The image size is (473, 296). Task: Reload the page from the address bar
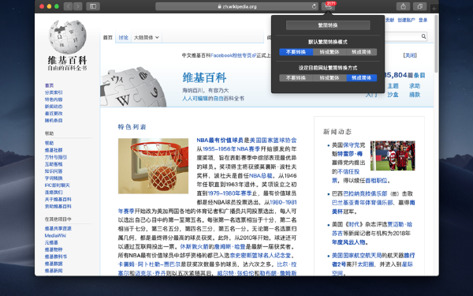click(314, 6)
